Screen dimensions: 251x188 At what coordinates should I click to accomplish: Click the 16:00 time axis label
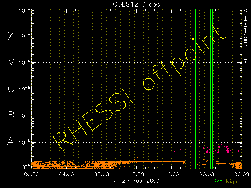171,174
